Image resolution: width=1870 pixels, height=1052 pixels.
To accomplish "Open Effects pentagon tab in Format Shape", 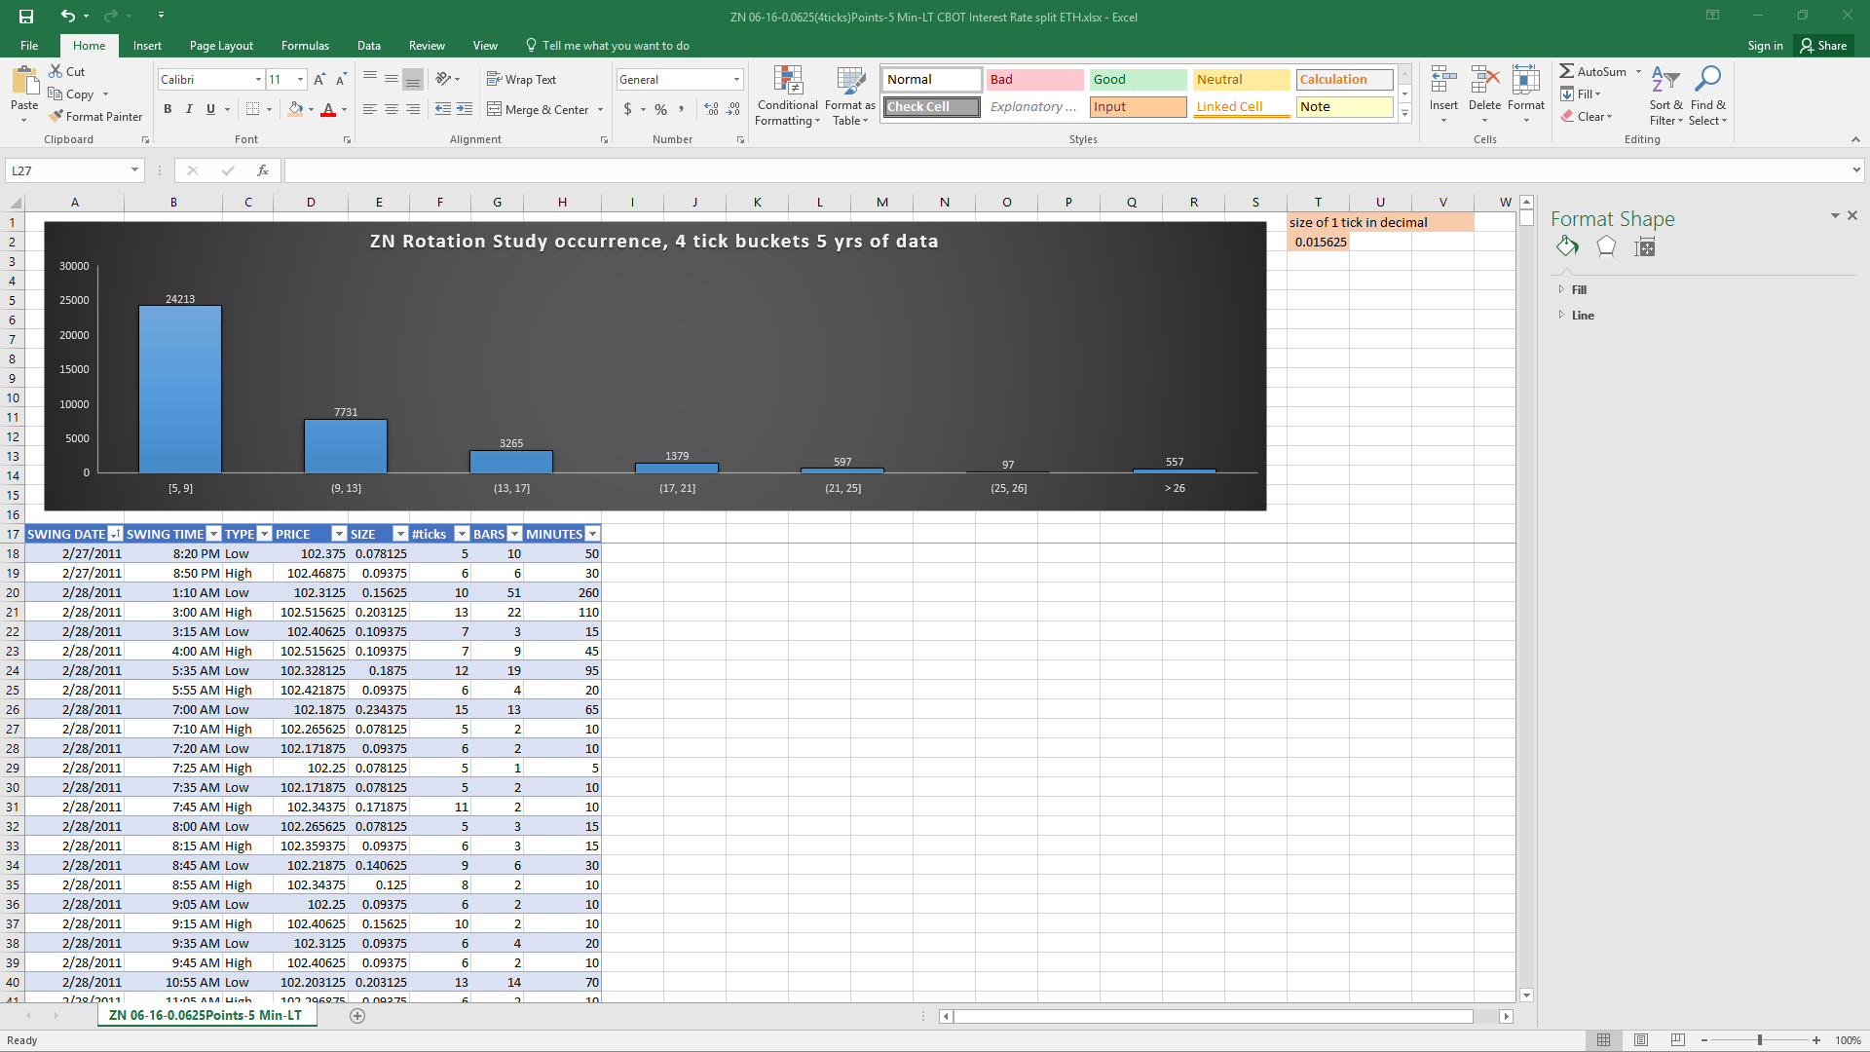I will click(1606, 246).
